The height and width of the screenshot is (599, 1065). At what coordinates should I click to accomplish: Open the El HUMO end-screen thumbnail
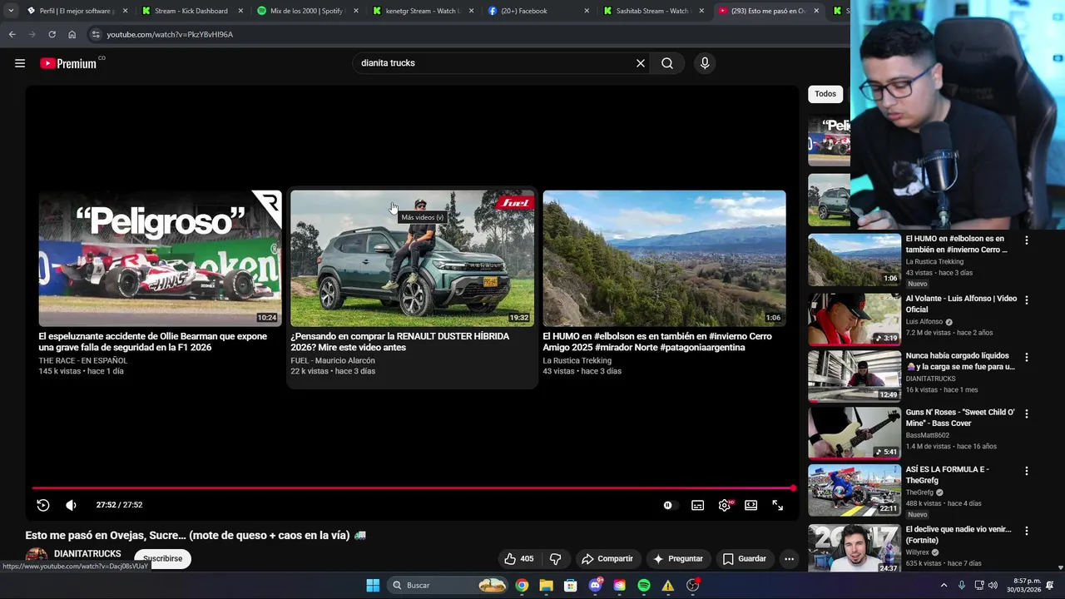point(664,258)
